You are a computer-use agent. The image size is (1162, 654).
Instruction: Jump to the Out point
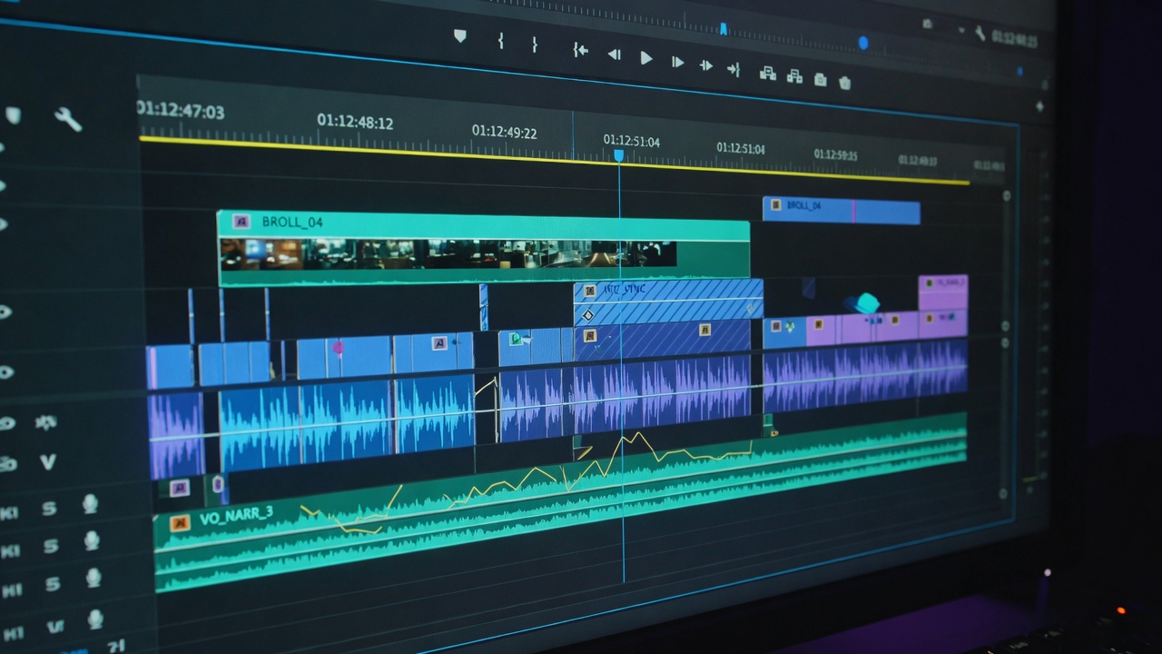[734, 68]
